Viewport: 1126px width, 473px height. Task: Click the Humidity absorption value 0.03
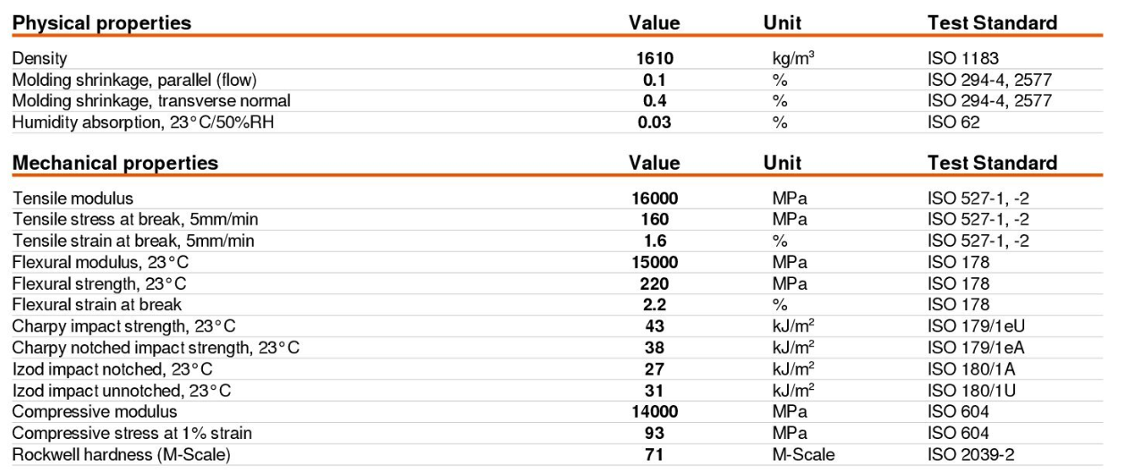click(x=655, y=122)
